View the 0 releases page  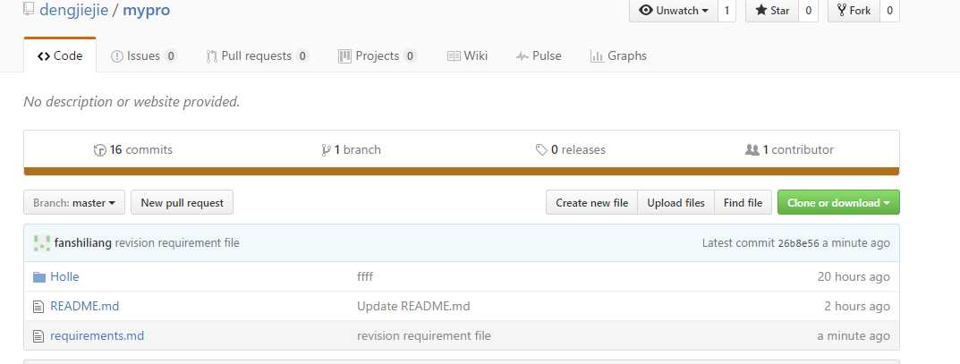571,150
